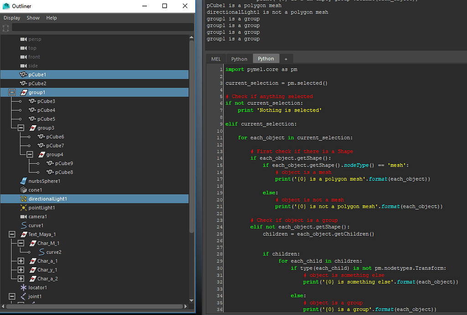This screenshot has height=315, width=467.
Task: Collapse the group1 hierarchy
Action: pyautogui.click(x=12, y=92)
